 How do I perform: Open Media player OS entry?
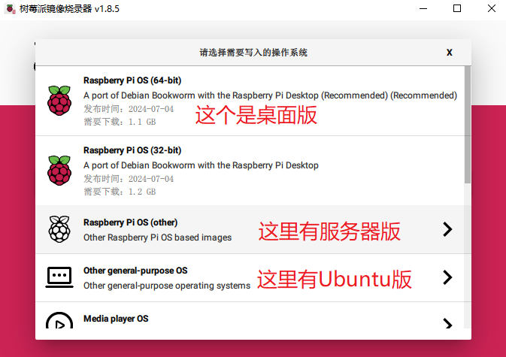click(250, 316)
